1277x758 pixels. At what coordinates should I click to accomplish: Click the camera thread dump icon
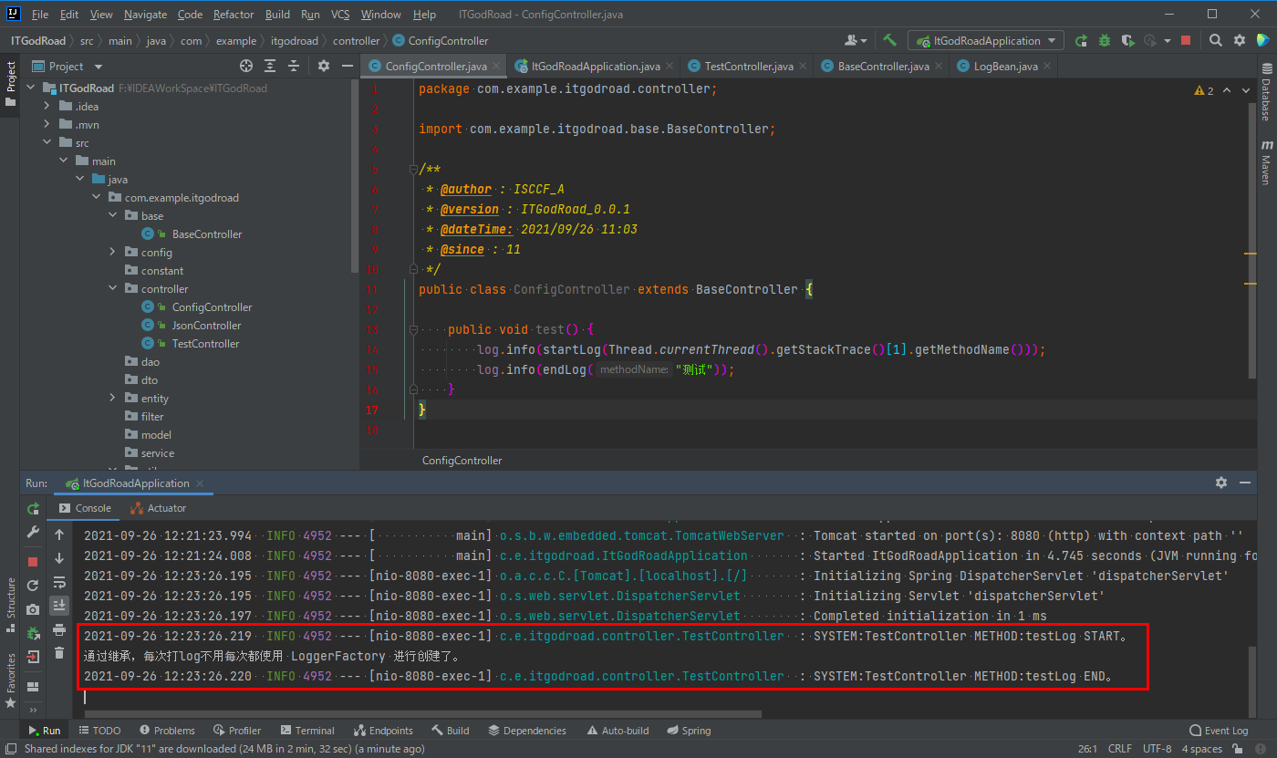click(33, 609)
